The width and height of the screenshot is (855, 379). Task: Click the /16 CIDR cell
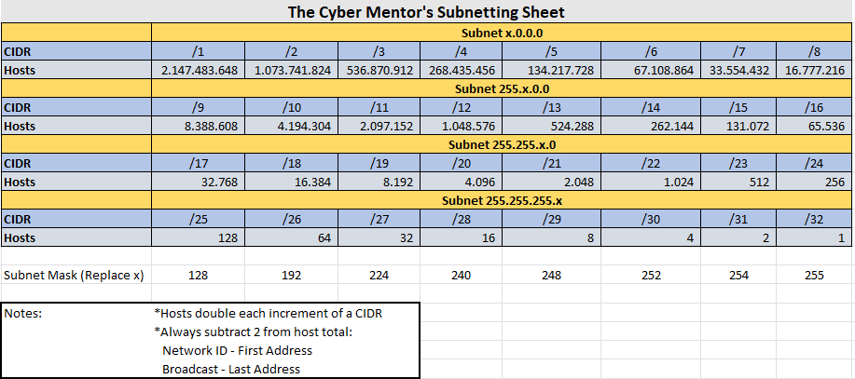click(813, 107)
